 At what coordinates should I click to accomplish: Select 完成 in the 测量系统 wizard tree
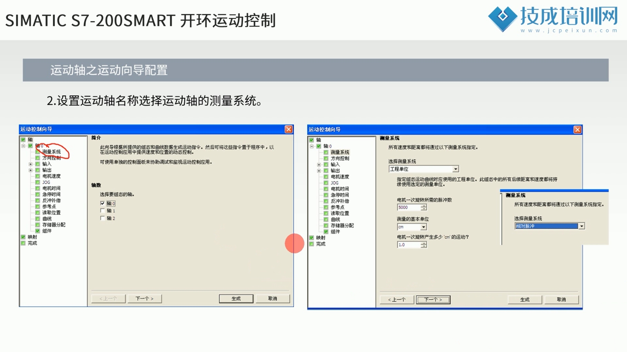pyautogui.click(x=321, y=244)
